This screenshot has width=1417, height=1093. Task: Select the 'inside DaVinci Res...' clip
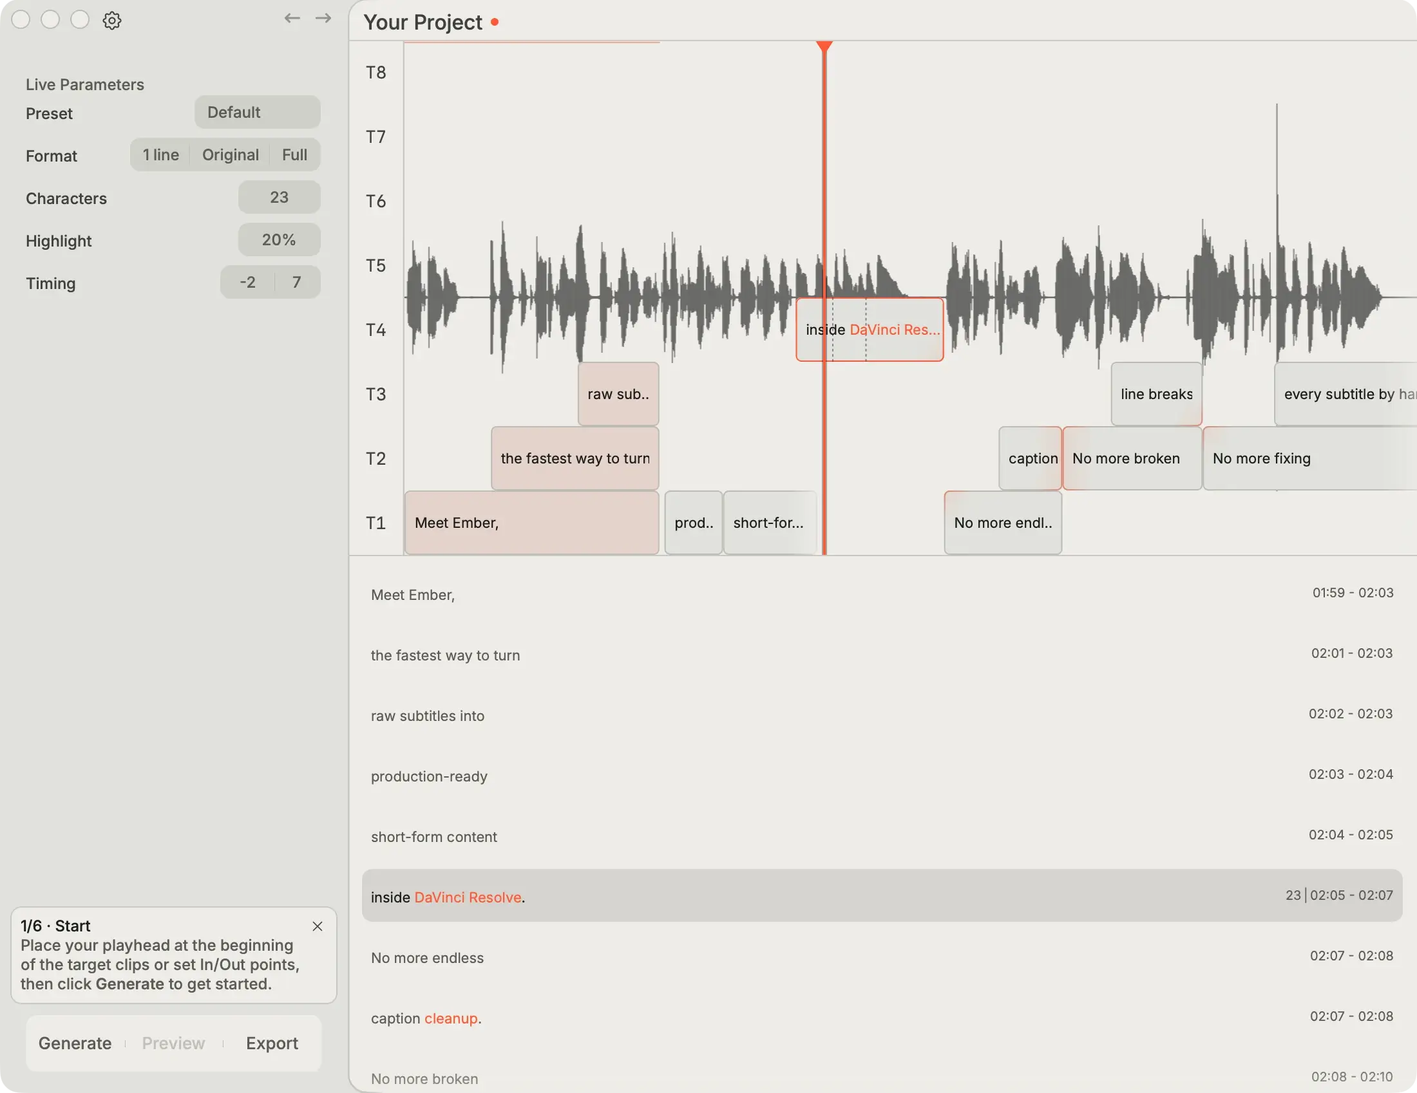870,330
